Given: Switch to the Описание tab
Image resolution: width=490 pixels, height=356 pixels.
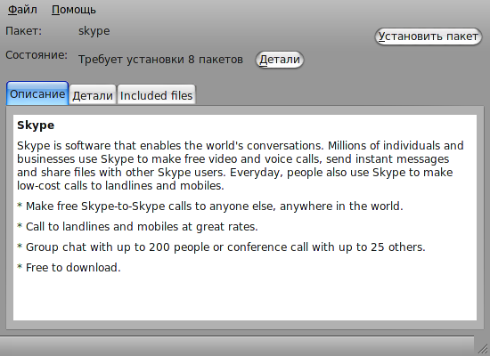Looking at the screenshot, I should coord(37,93).
